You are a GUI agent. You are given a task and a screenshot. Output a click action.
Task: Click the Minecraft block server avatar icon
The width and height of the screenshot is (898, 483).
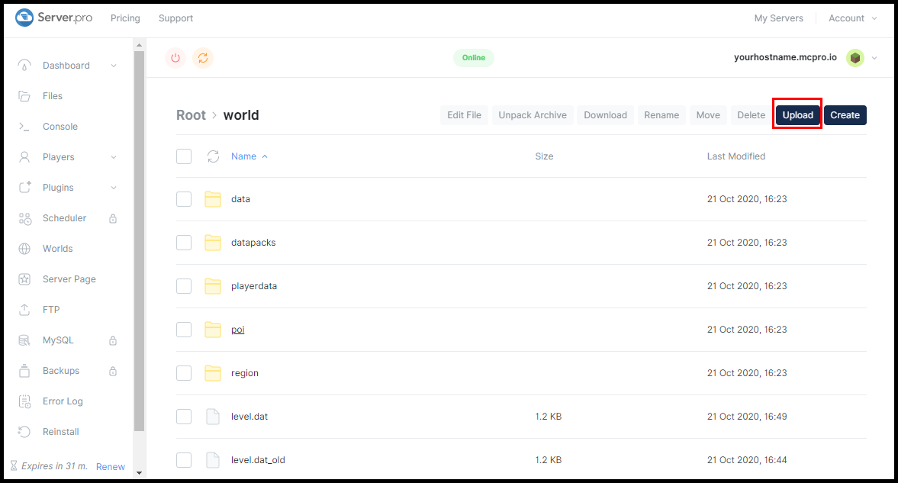(x=855, y=58)
